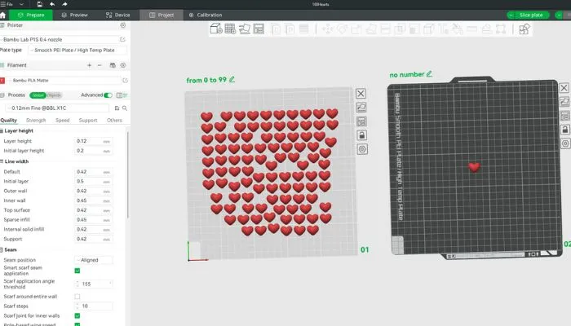571x326 pixels.
Task: Open the 0.12mm Fine process preset dropdown
Action: coord(57,108)
